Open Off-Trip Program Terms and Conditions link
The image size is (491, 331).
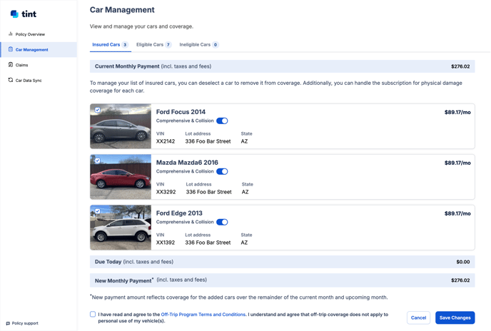[203, 315]
